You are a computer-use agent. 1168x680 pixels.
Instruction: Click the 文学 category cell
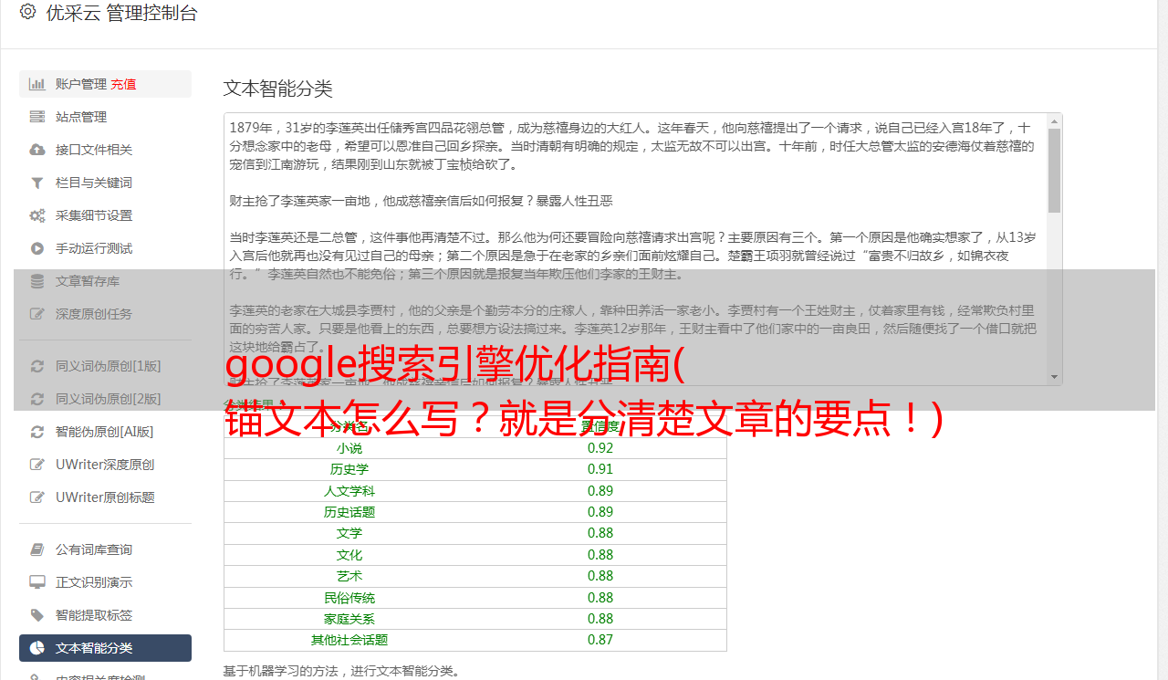pos(349,533)
